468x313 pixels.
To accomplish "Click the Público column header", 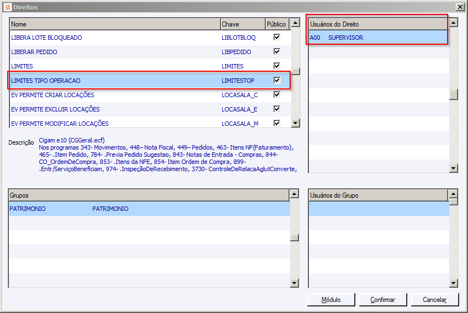I will point(277,24).
